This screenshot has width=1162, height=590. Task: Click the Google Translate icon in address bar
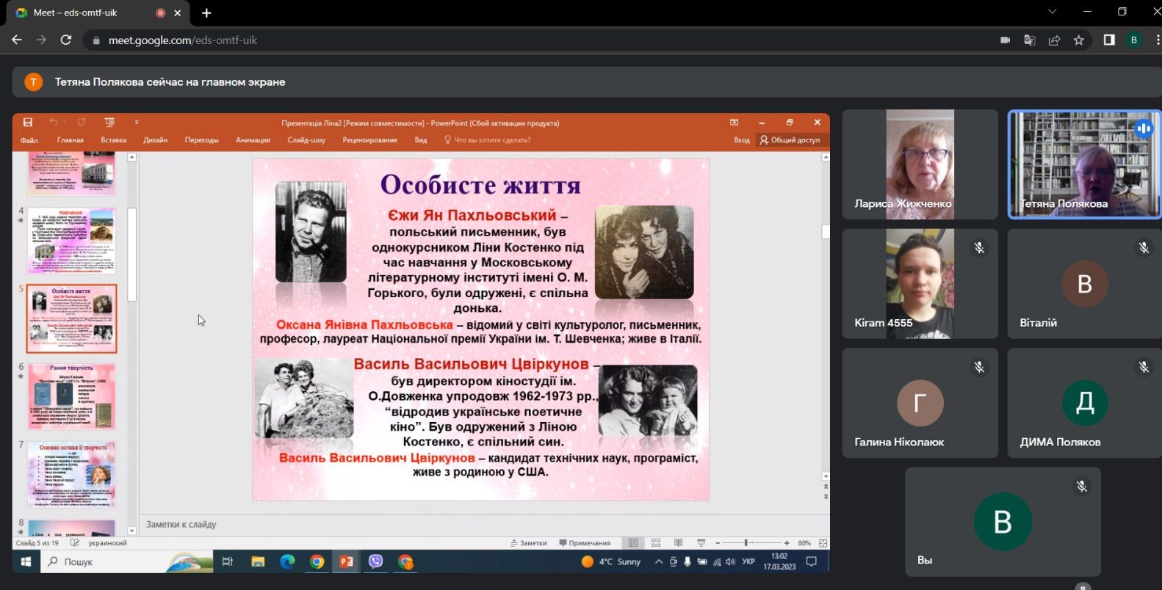[x=1029, y=40]
